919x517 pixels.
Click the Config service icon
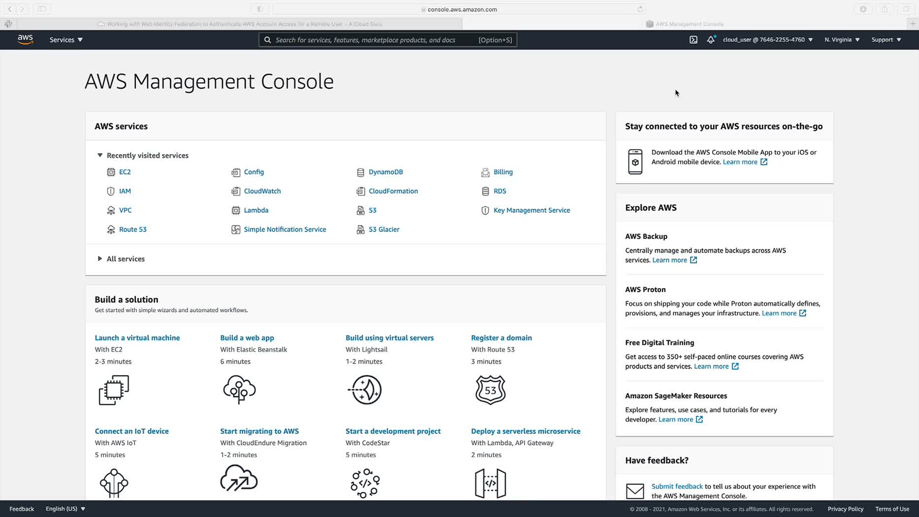[236, 172]
